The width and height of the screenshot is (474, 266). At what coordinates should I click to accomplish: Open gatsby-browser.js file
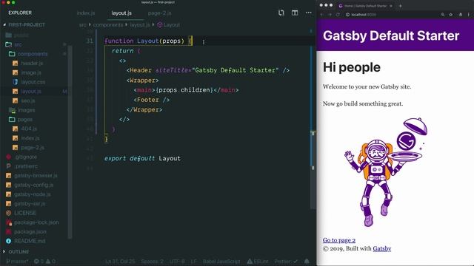[36, 176]
